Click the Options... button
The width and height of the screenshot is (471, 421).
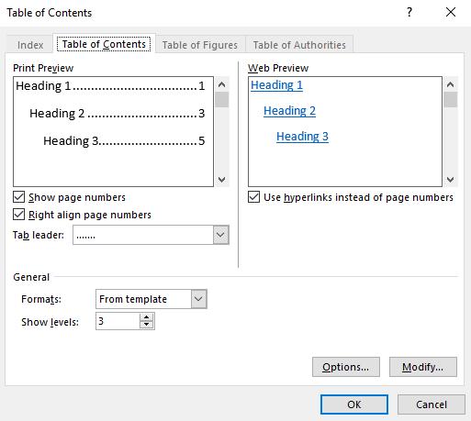click(346, 367)
